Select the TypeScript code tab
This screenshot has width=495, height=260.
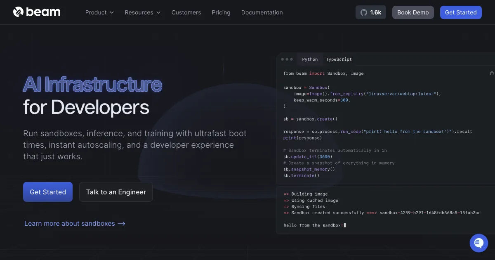tap(339, 59)
